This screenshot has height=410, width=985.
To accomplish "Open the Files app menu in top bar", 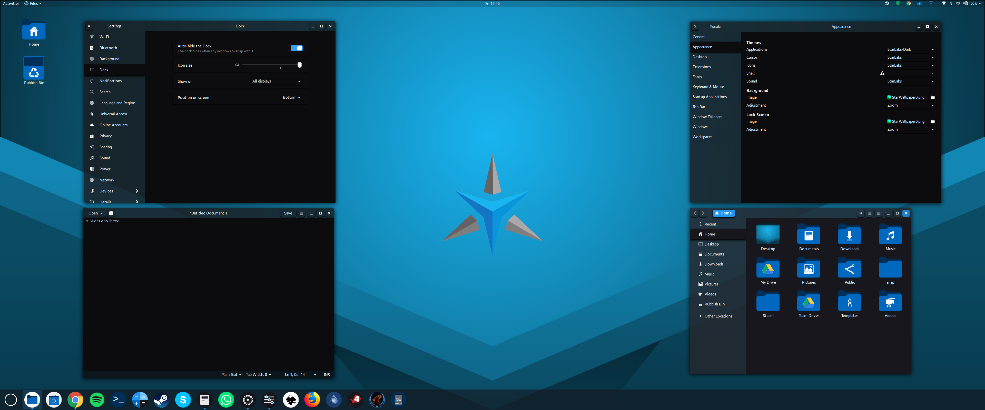I will (x=33, y=3).
